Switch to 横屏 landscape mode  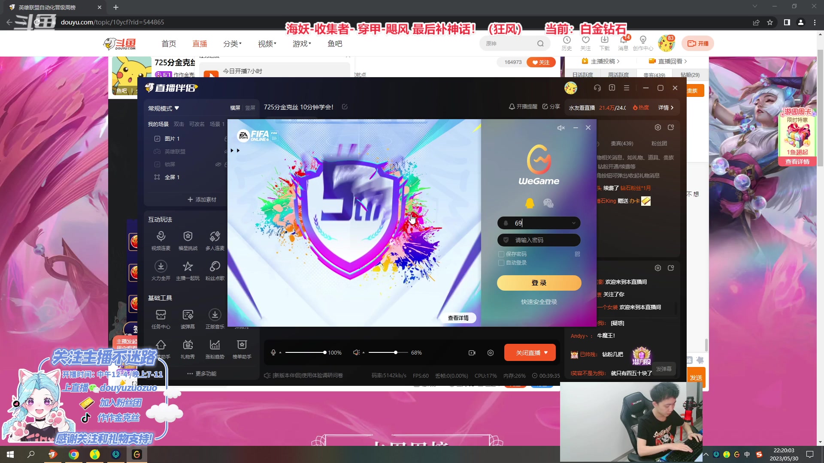click(235, 108)
